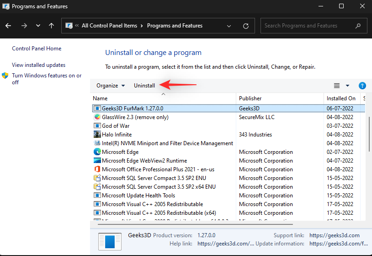Image resolution: width=372 pixels, height=256 pixels.
Task: Expand the recent locations chevron
Action: [37, 26]
